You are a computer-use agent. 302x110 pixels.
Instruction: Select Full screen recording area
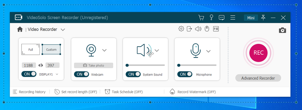[x=31, y=49]
